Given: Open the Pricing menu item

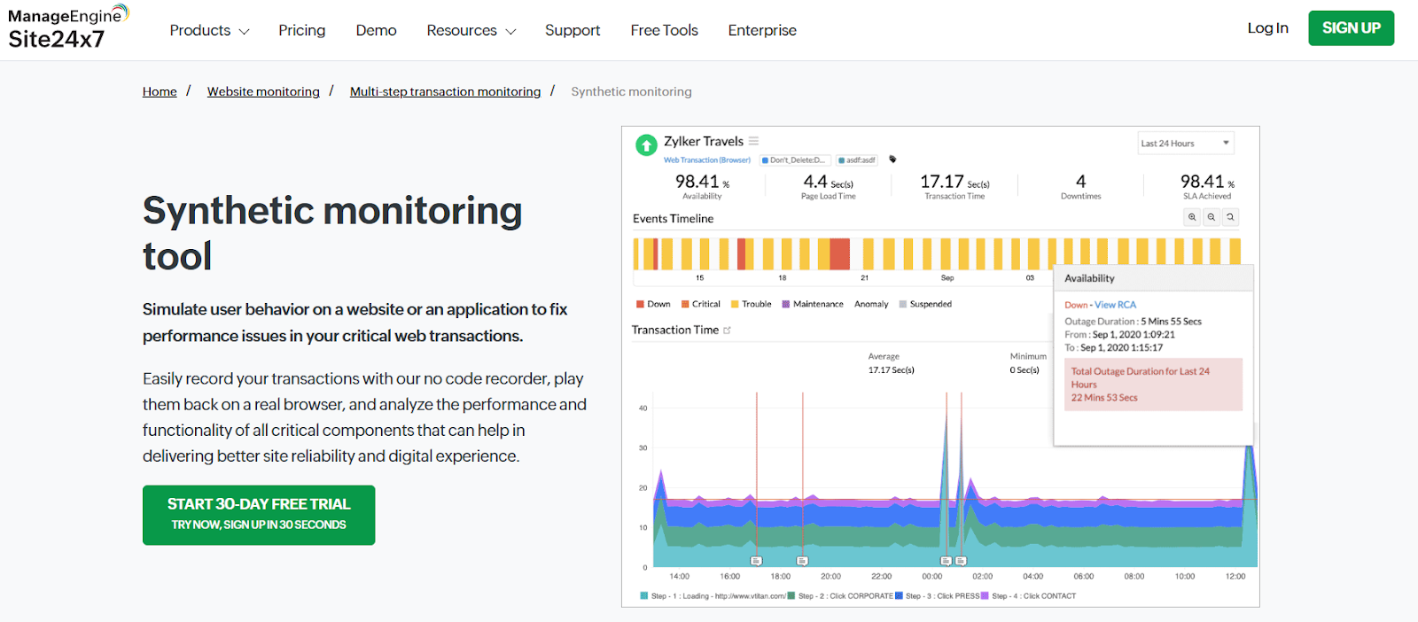Looking at the screenshot, I should pyautogui.click(x=301, y=30).
